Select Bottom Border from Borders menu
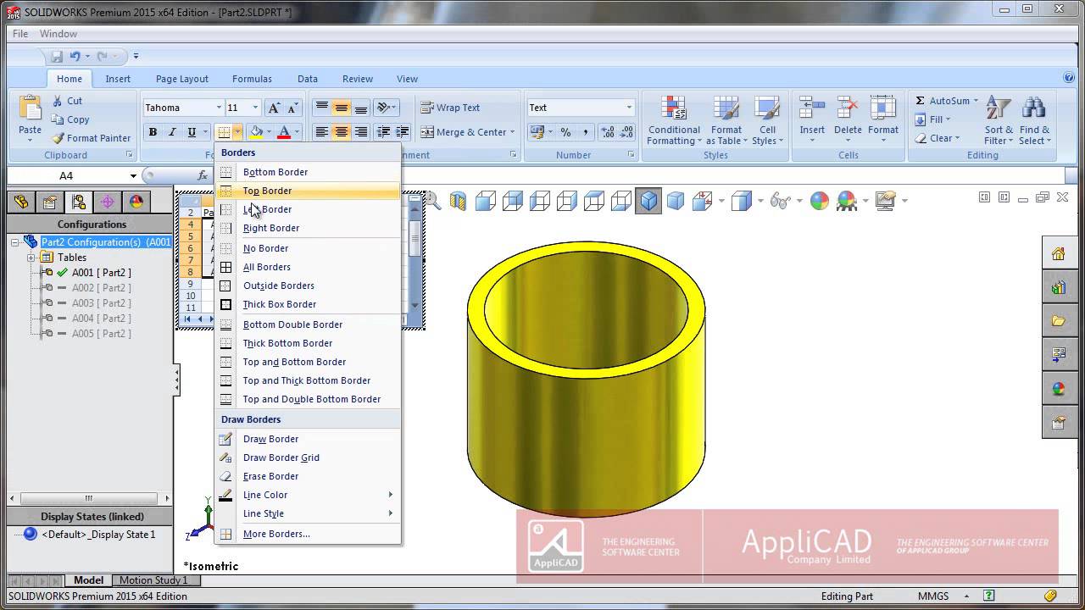Screen dimensions: 1085x610 point(309,172)
